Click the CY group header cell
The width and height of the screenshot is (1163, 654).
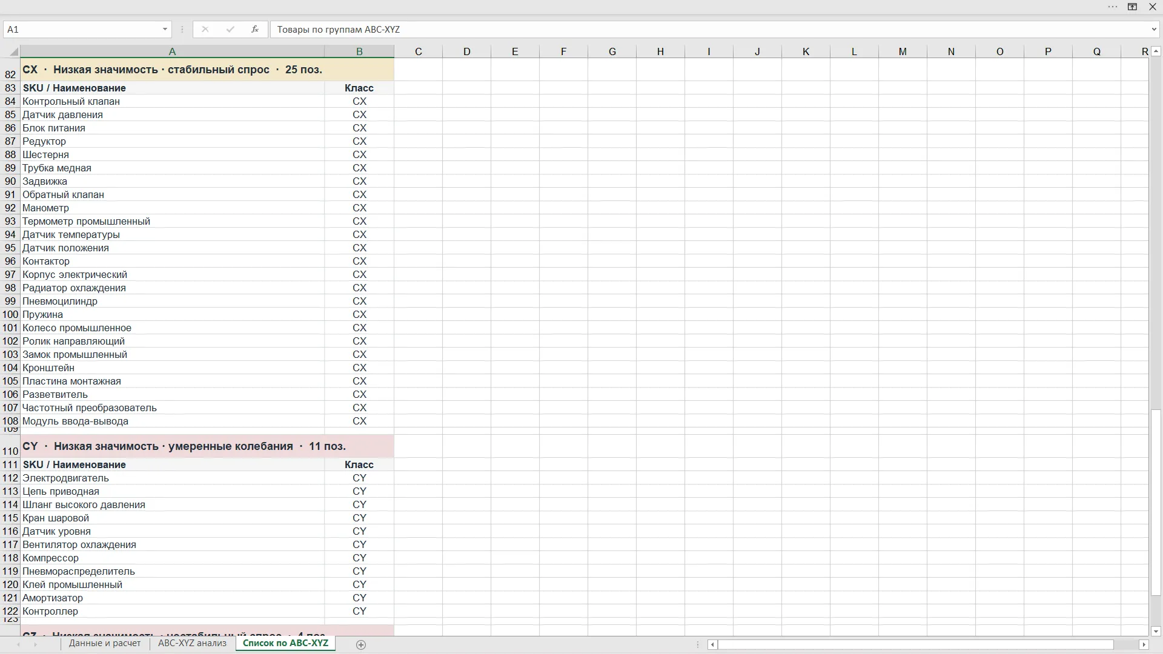point(207,446)
